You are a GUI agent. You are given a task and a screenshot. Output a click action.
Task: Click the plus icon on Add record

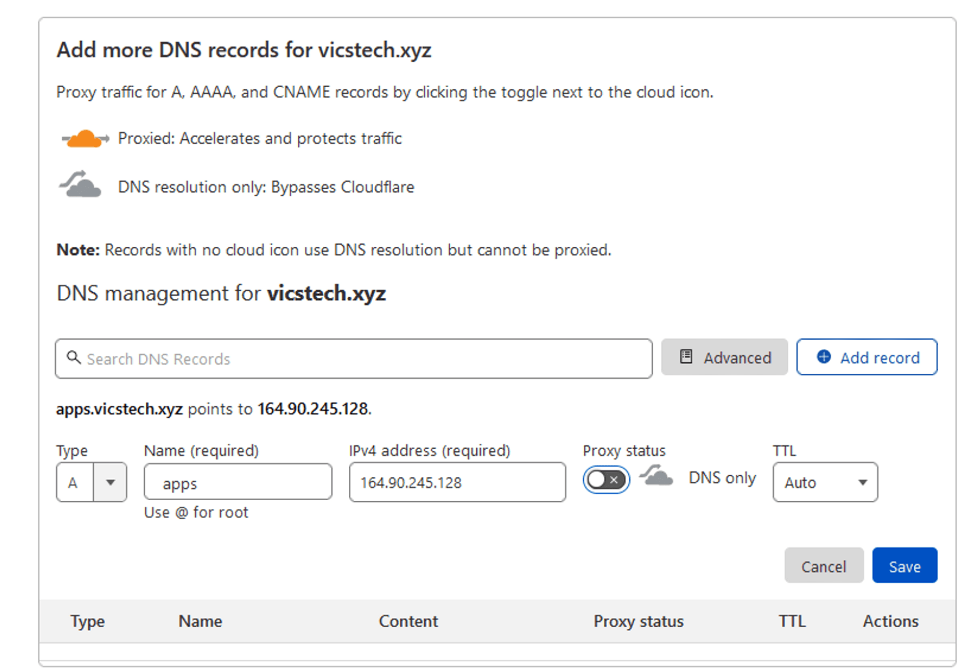click(823, 356)
